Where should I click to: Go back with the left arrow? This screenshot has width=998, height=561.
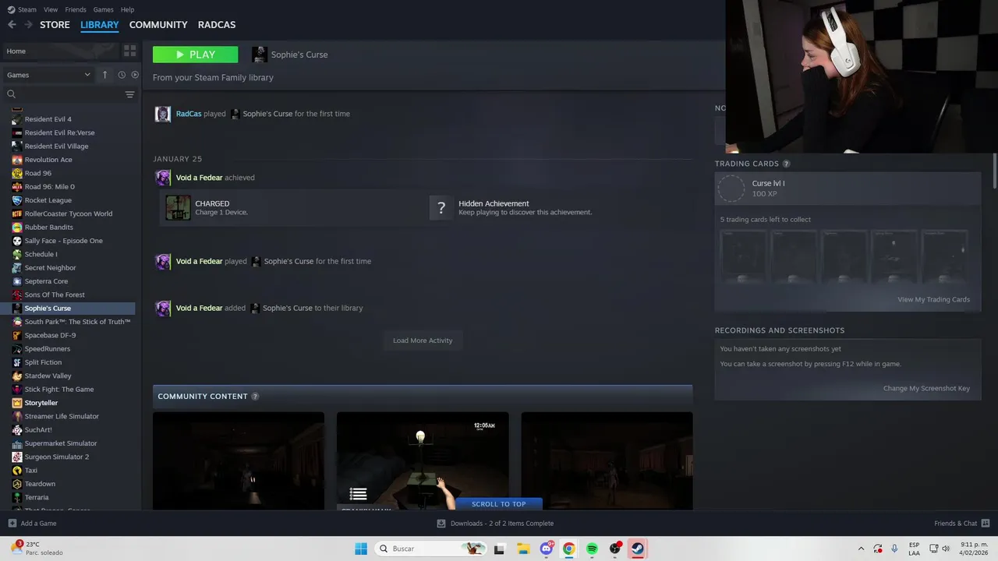coord(12,25)
